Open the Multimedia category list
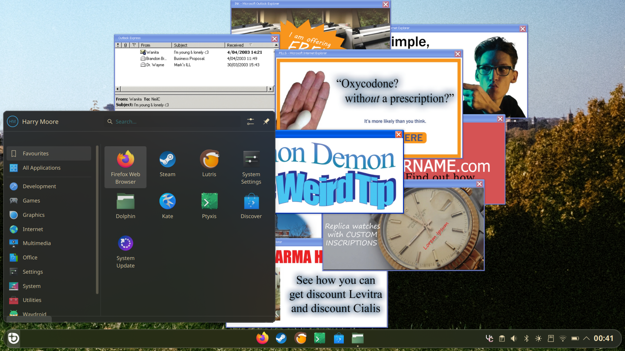 (x=37, y=243)
